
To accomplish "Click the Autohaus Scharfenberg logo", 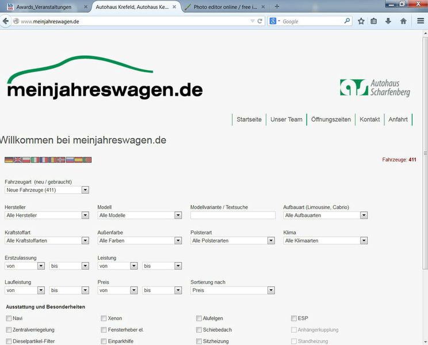I will [375, 88].
